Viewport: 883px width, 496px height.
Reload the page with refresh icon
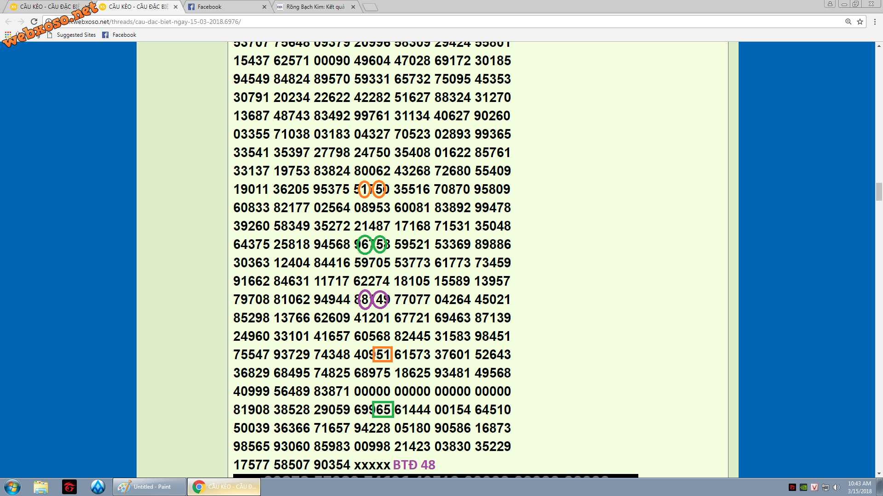click(x=34, y=22)
